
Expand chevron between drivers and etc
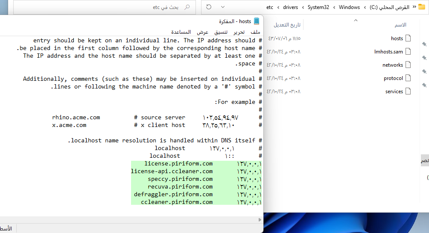278,7
